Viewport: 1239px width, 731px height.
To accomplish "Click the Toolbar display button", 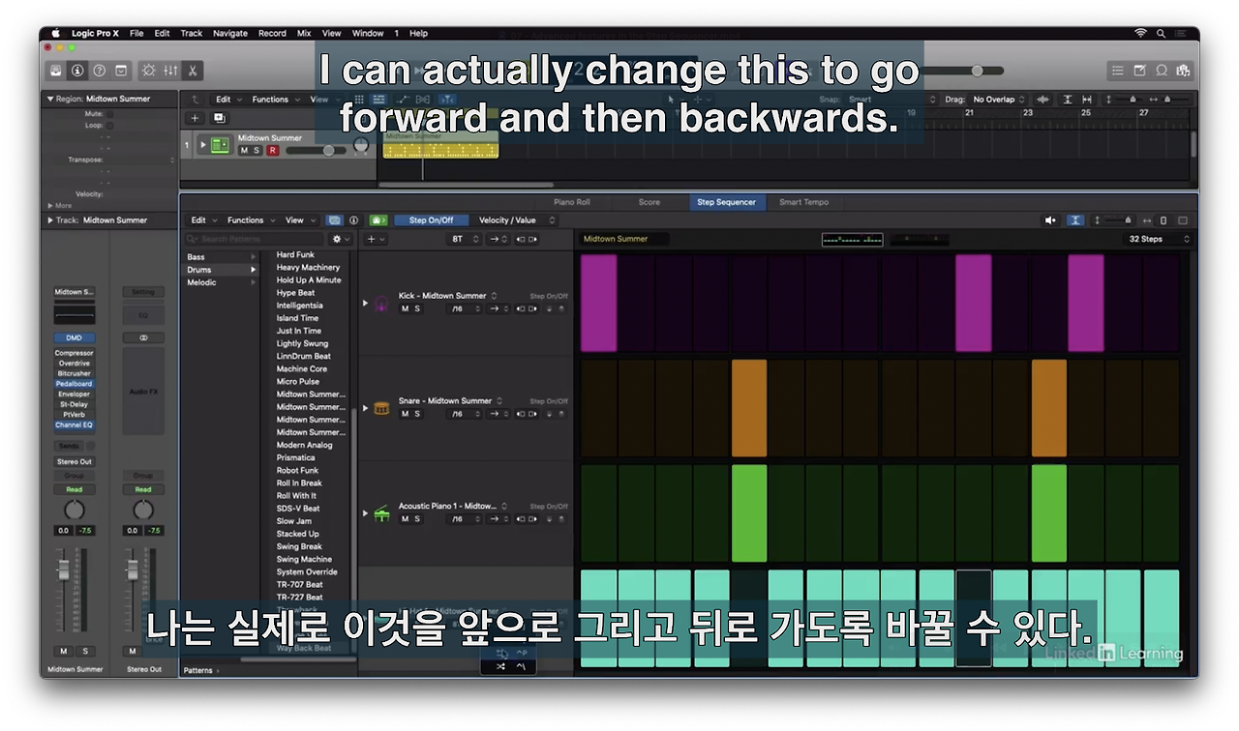I will (121, 71).
